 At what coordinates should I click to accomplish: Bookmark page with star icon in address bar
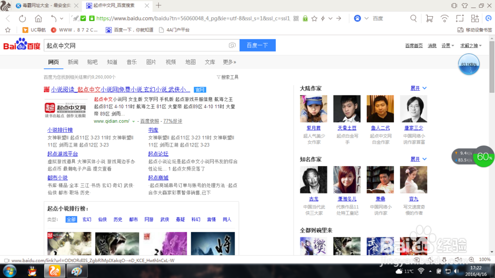point(314,19)
